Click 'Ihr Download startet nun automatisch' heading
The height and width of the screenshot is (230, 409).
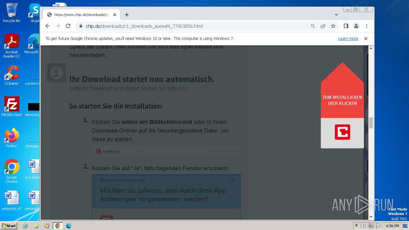pos(142,79)
